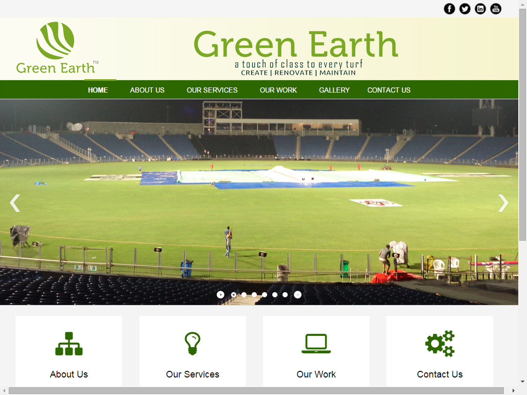The height and width of the screenshot is (395, 527).
Task: Click the stadium slideshow image
Action: point(259,202)
